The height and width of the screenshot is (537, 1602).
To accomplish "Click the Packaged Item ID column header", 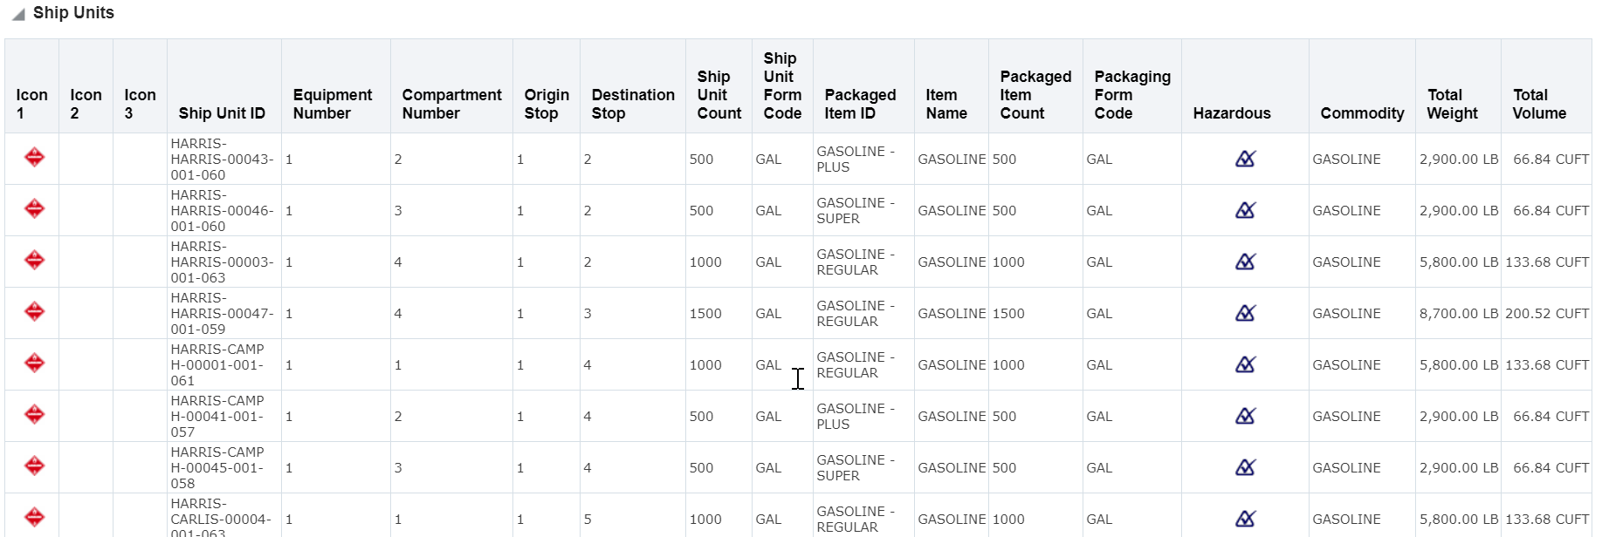I will click(860, 105).
